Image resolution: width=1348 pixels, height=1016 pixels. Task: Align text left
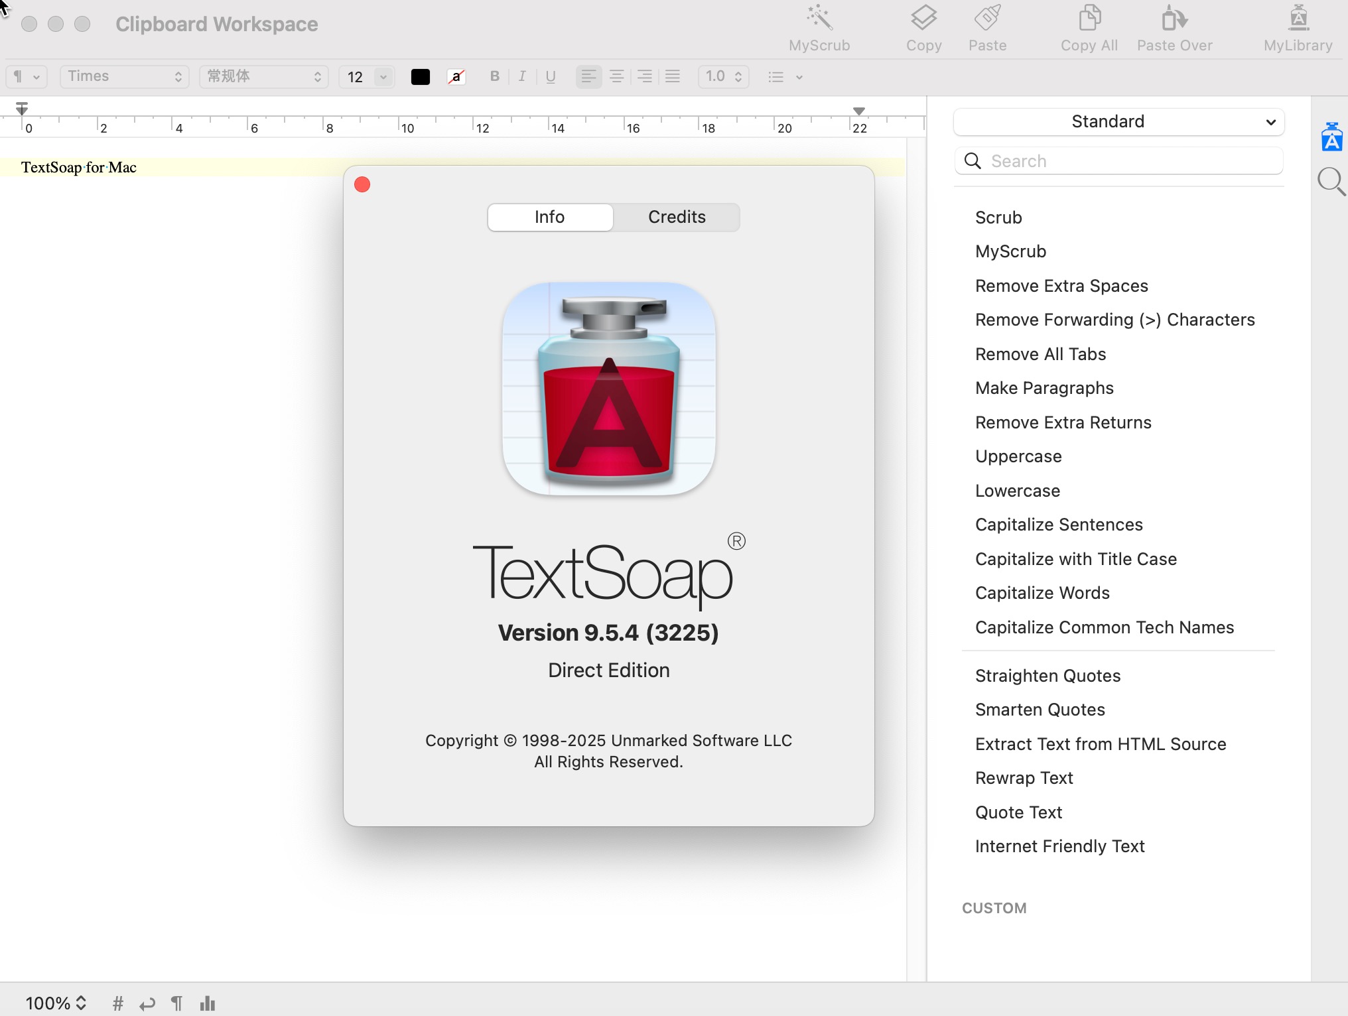[588, 76]
